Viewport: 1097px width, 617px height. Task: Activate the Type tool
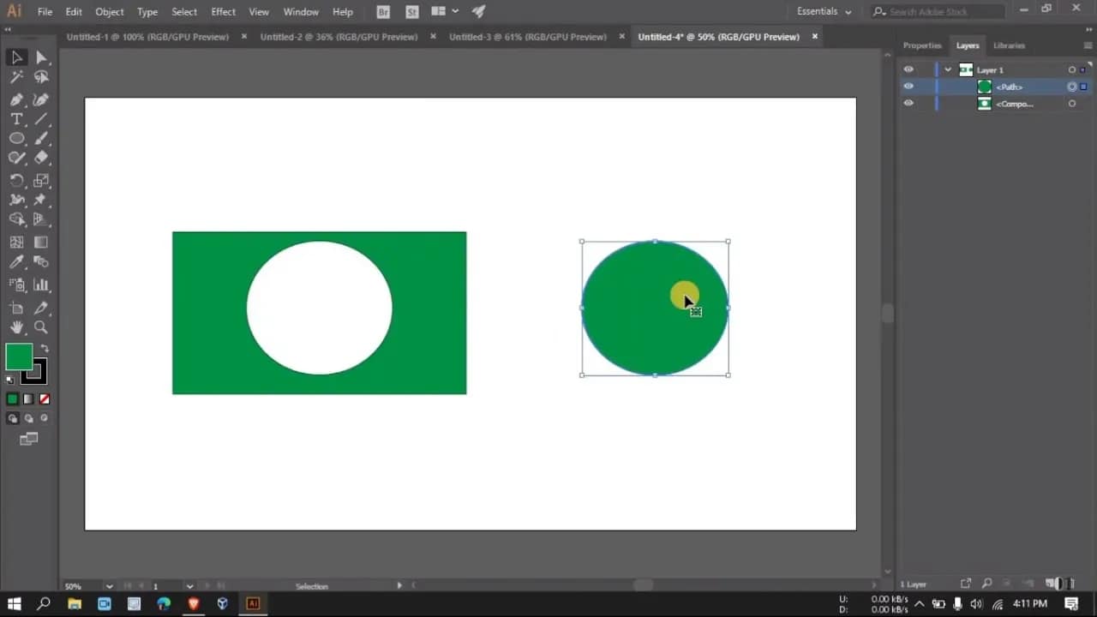[16, 119]
